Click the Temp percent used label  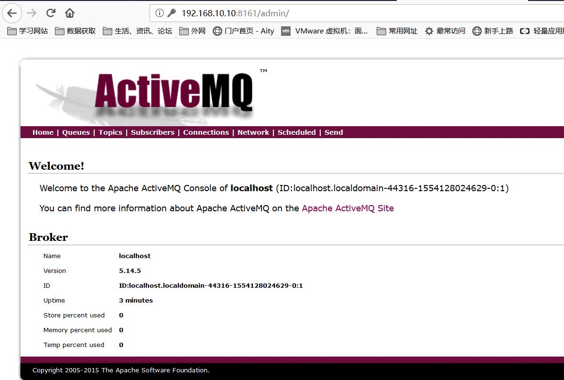74,345
